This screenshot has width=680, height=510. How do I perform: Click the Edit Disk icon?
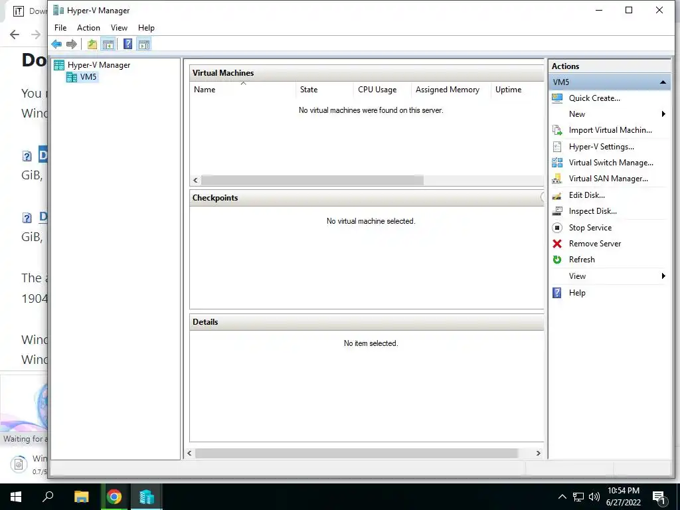[x=557, y=195]
